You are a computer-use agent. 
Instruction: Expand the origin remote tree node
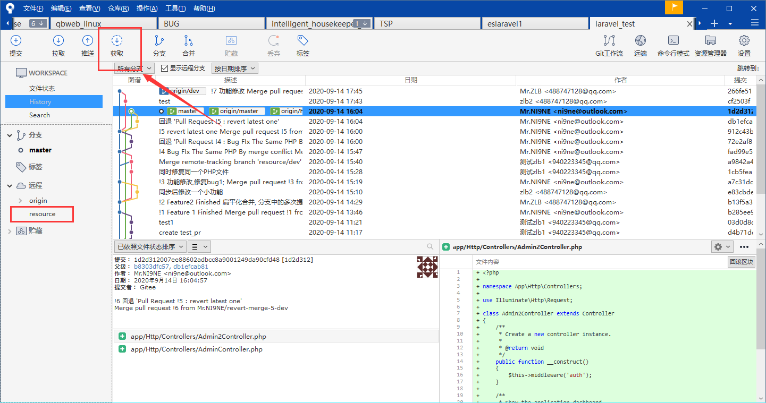click(20, 201)
